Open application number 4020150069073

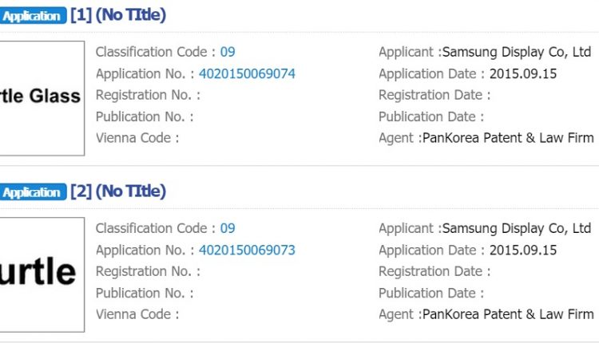click(x=247, y=250)
